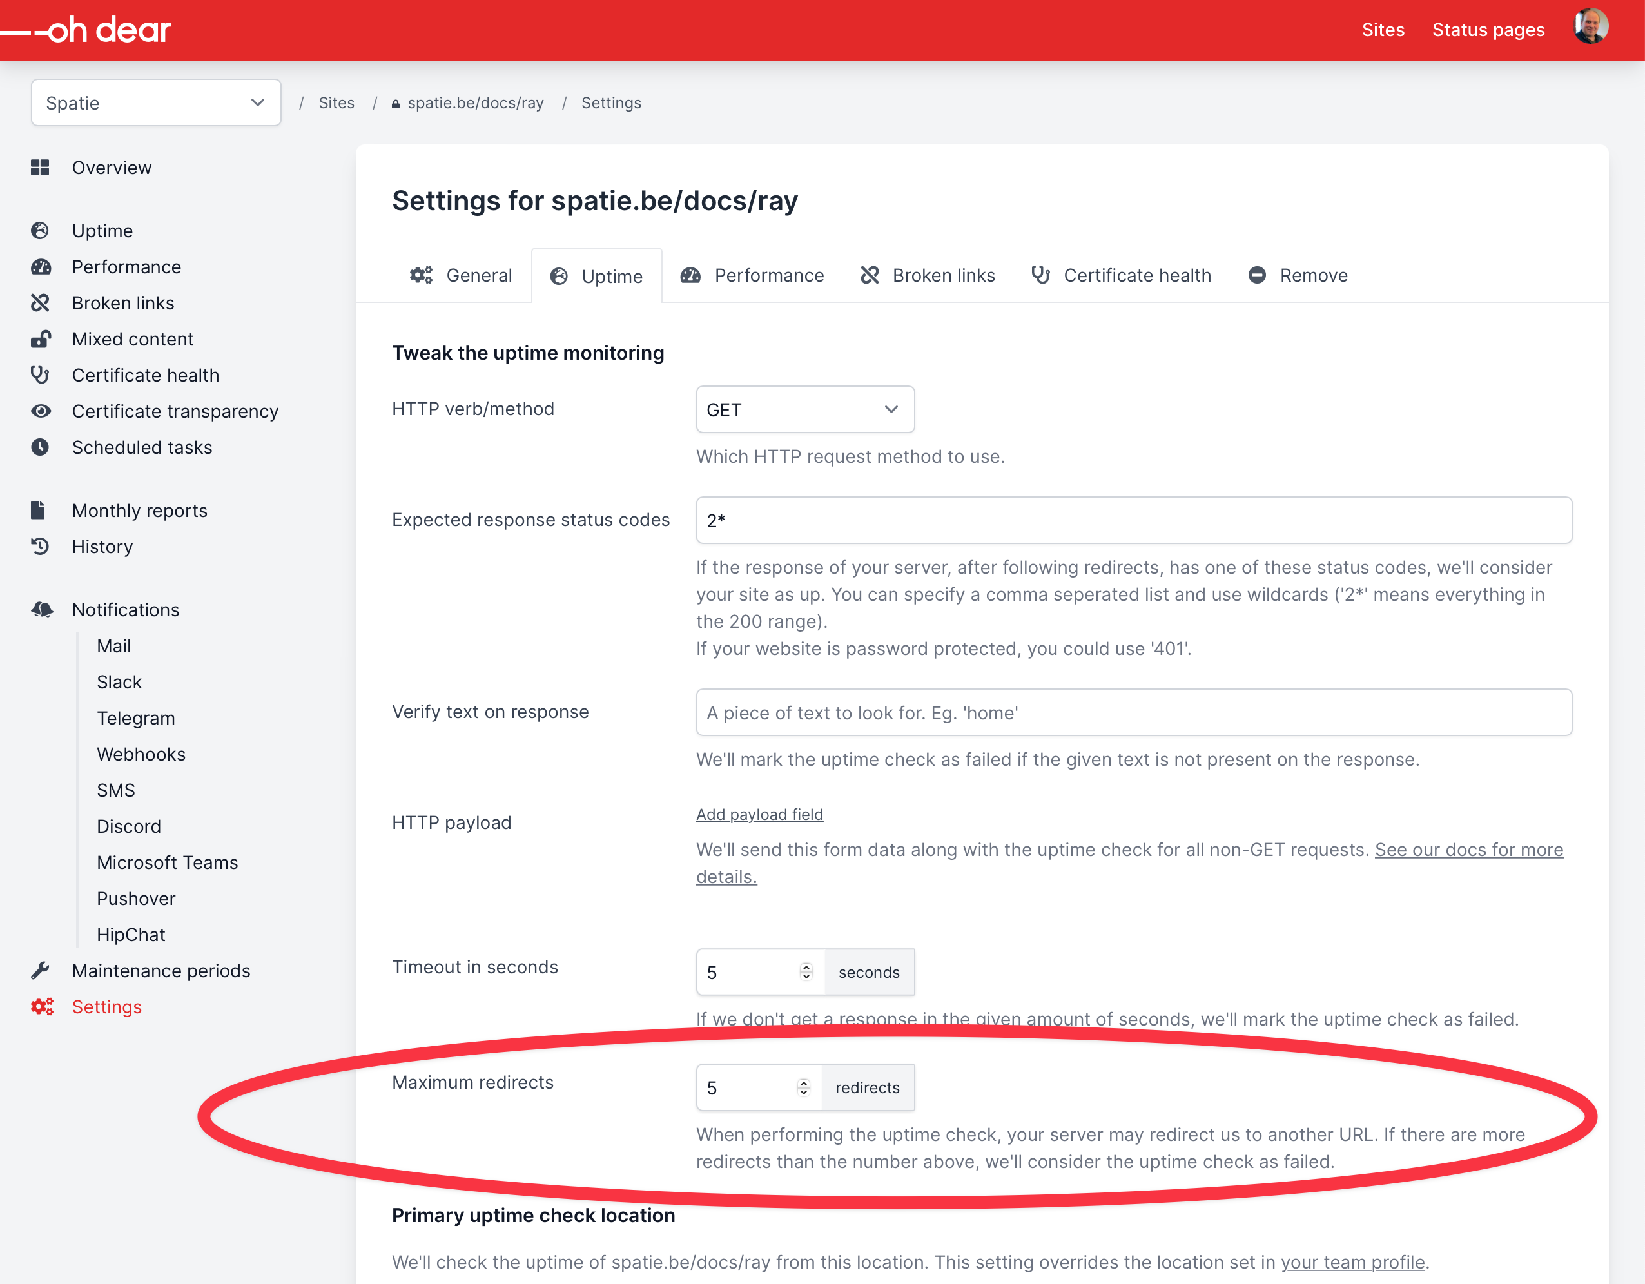The image size is (1645, 1284).
Task: Click the Maximum redirects stepper arrows
Action: 804,1087
